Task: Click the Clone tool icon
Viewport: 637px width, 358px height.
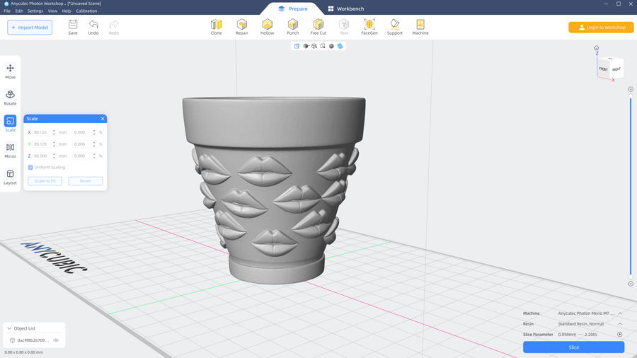Action: pos(216,27)
